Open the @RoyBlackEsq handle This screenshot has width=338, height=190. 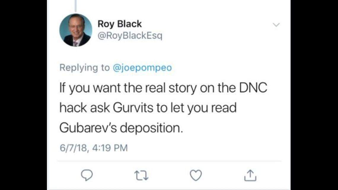(130, 36)
